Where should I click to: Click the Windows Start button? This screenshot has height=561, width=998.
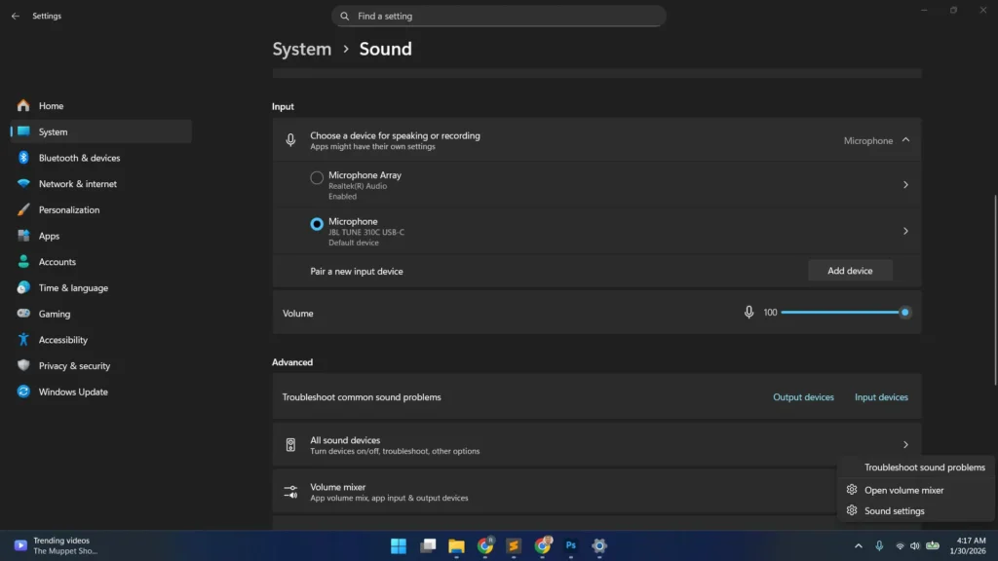[x=398, y=546]
